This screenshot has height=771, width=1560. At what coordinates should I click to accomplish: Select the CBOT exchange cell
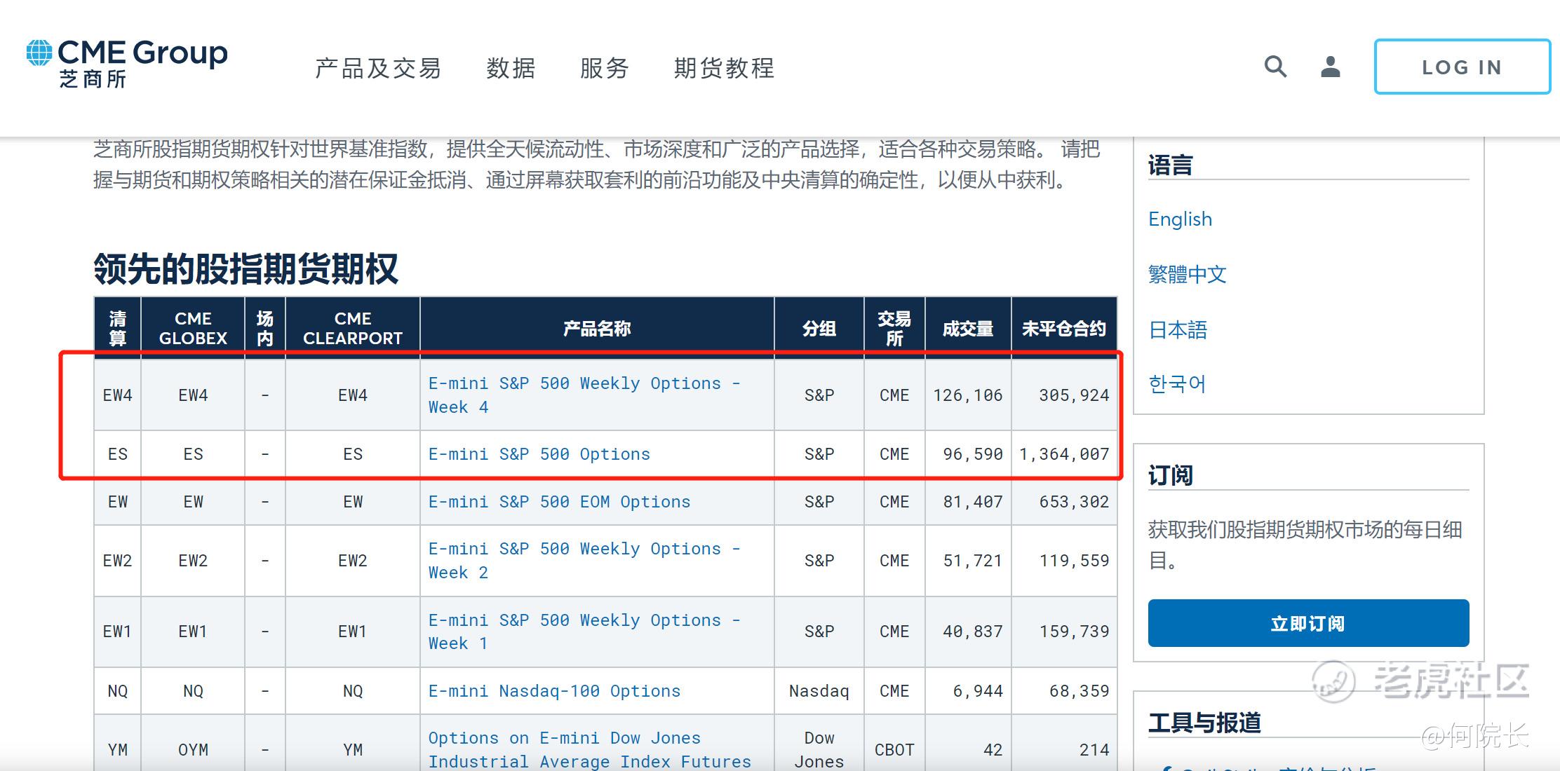pyautogui.click(x=894, y=750)
